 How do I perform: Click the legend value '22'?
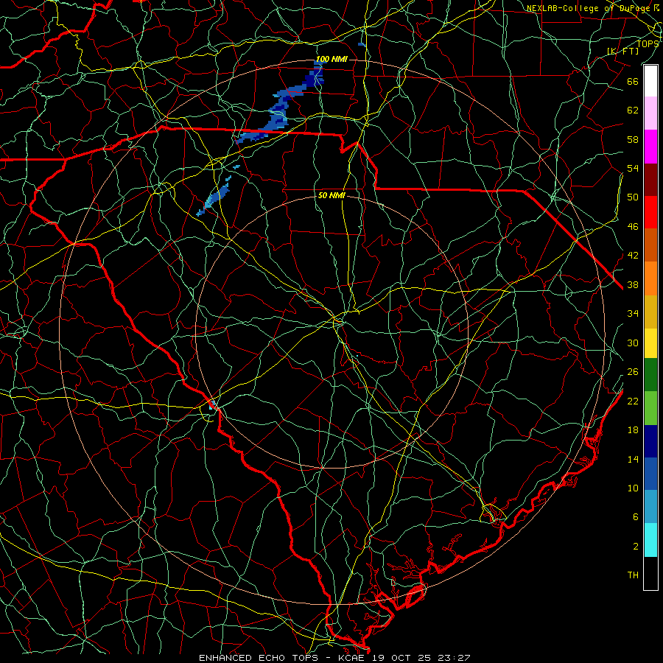pos(633,401)
